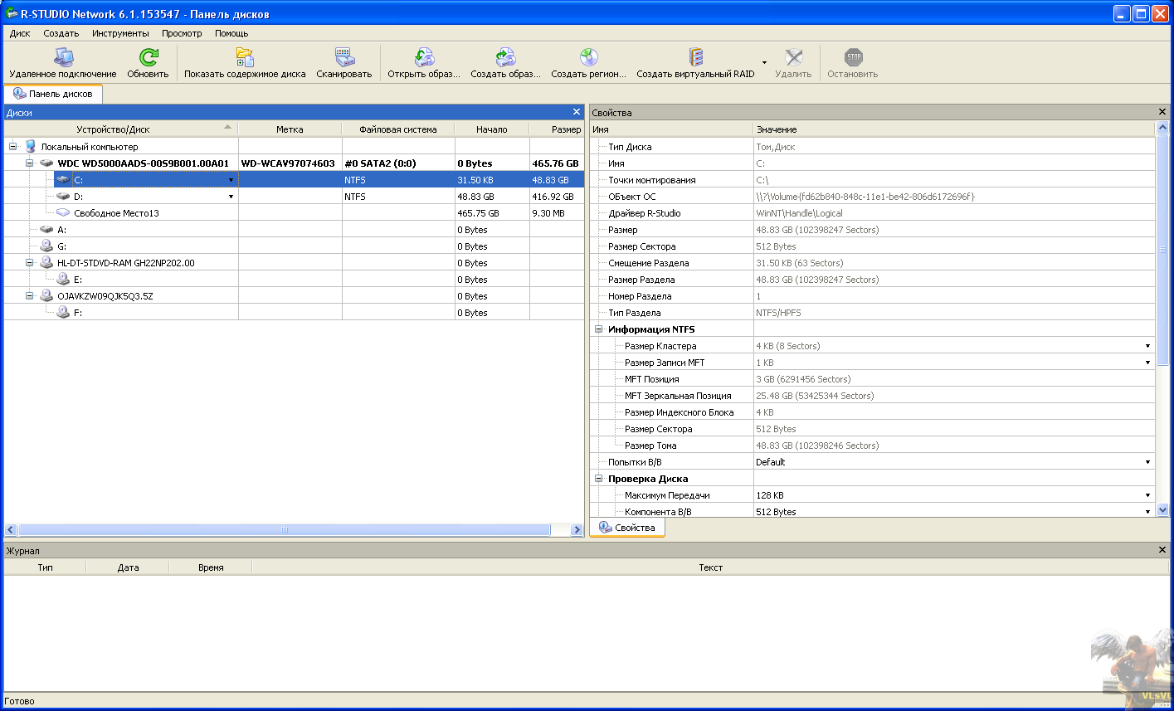Collapse the Информация NTFS property group

click(x=598, y=329)
